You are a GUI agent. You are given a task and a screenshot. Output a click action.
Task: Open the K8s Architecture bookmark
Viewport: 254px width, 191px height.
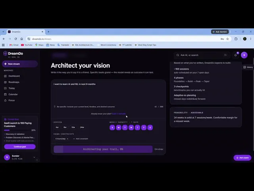pos(83,45)
